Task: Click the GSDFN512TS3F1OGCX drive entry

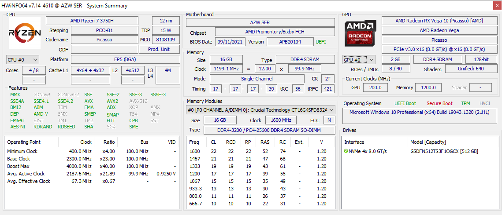Action: [x=444, y=151]
